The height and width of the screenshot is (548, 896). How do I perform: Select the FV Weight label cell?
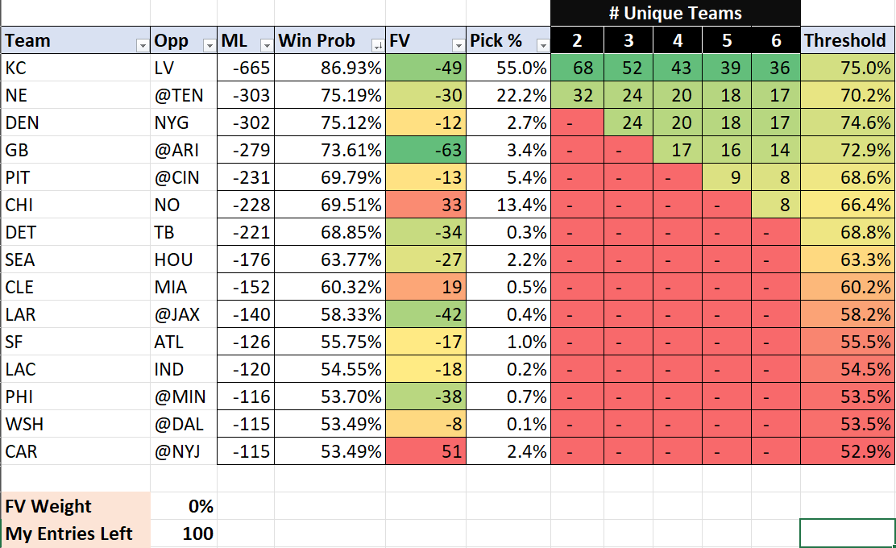click(x=75, y=506)
